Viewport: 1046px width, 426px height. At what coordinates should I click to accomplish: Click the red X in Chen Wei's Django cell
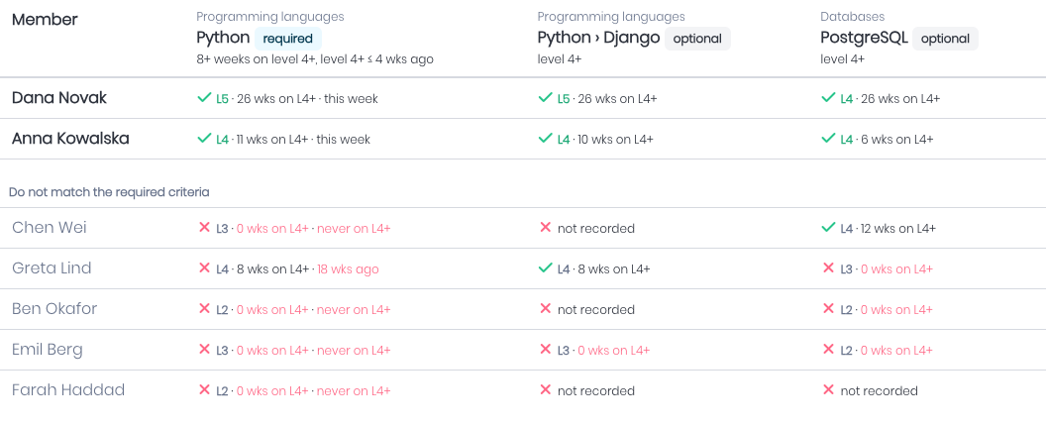tap(545, 228)
